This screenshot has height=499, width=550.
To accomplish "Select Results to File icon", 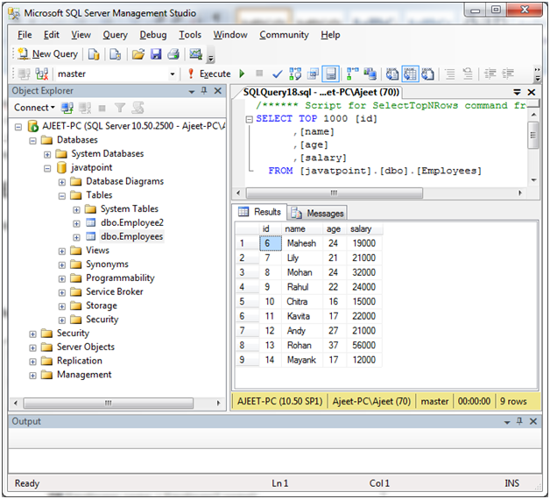I will click(427, 74).
